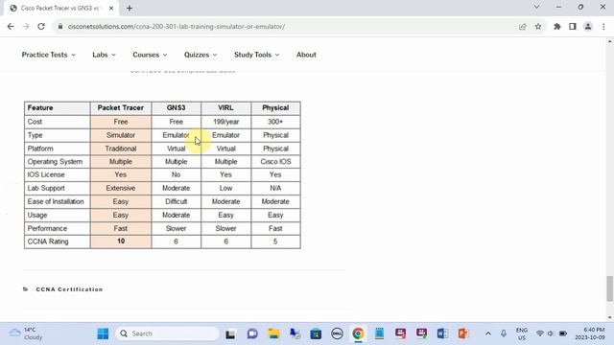
Task: Open the Chat app on taskbar
Action: click(252, 333)
